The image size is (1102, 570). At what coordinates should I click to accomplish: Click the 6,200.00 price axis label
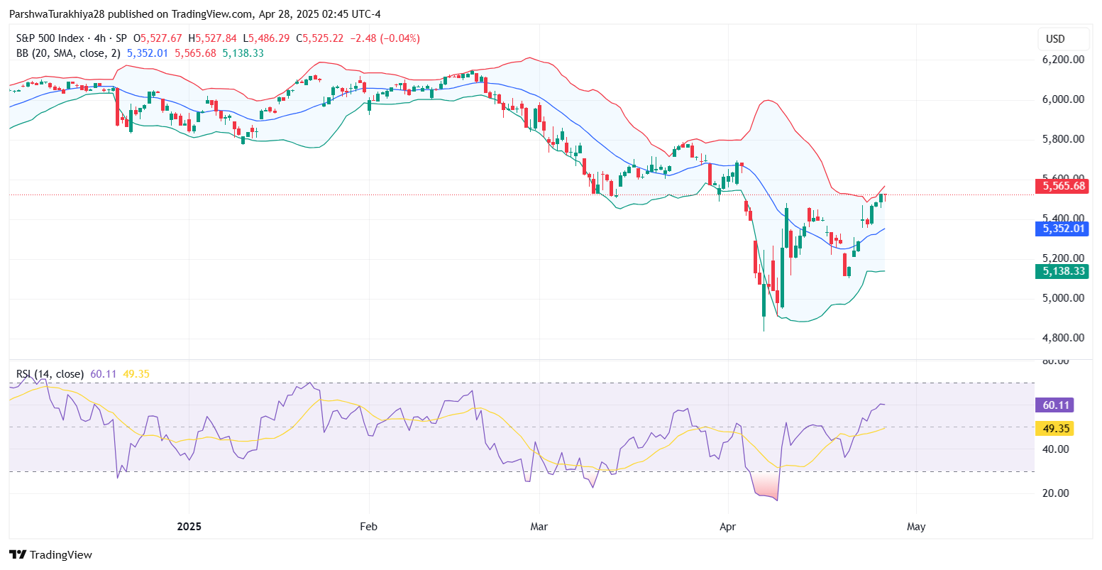click(1062, 60)
